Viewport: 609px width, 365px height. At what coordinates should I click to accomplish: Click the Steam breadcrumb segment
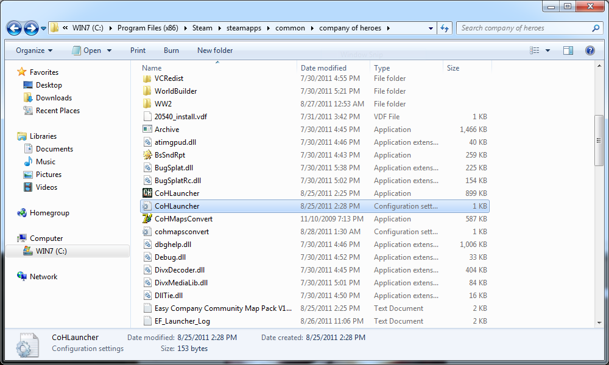(202, 29)
